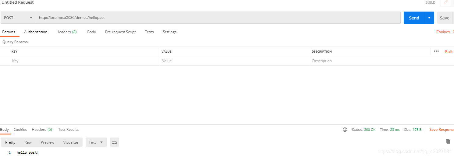Click the globe network icon near Status

[x=345, y=130]
